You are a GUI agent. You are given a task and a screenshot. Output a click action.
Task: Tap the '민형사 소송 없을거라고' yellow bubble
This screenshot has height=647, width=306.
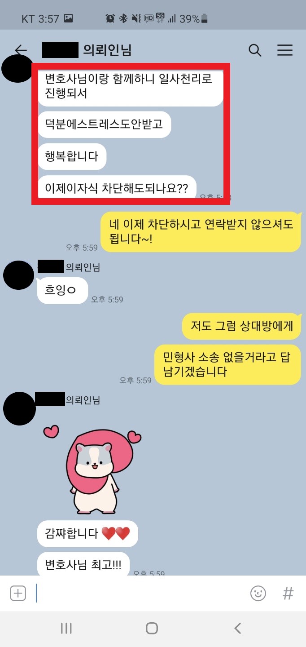point(227,365)
